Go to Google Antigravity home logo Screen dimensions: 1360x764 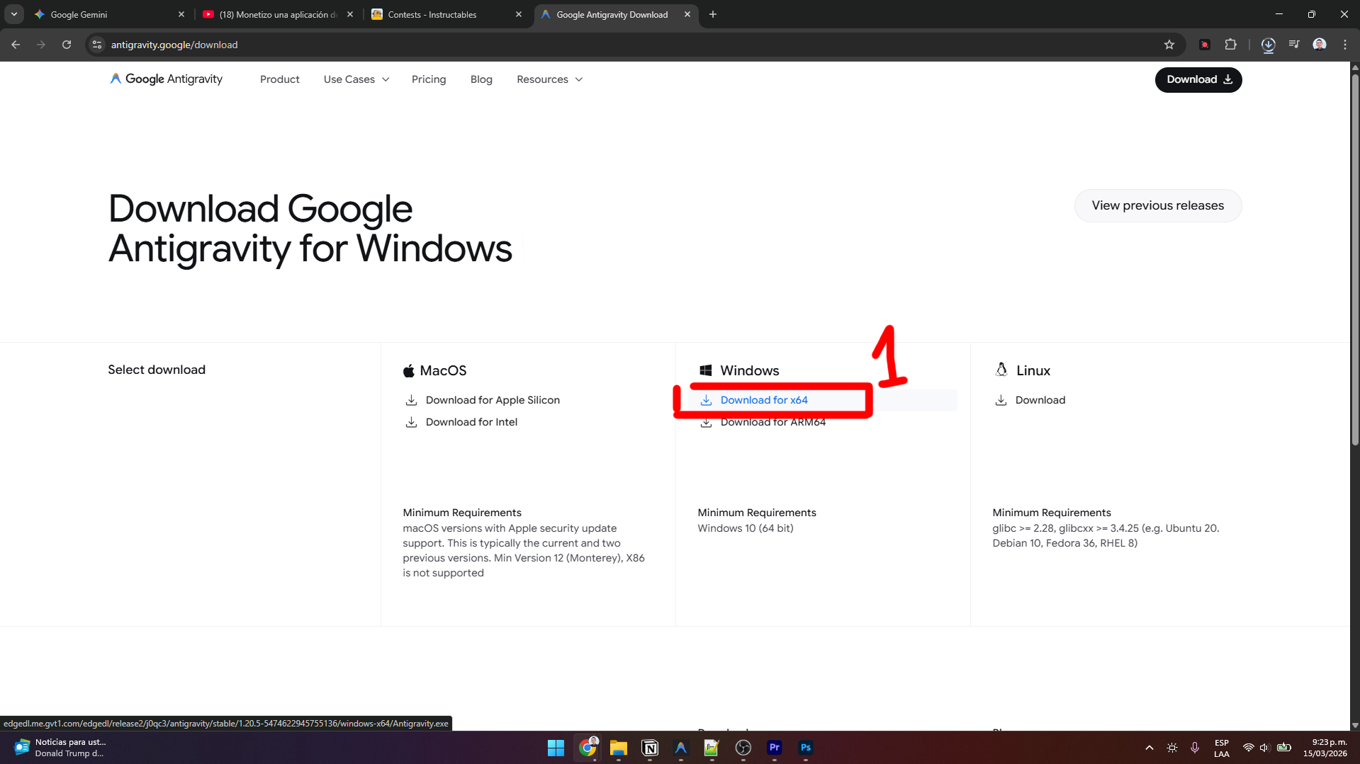[x=166, y=79]
